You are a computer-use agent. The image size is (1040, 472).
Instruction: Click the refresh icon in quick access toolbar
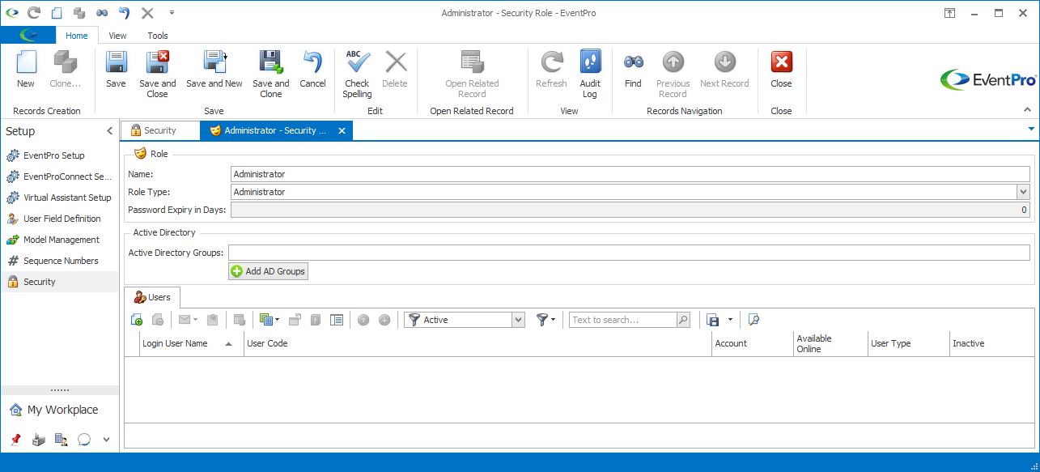[x=34, y=13]
